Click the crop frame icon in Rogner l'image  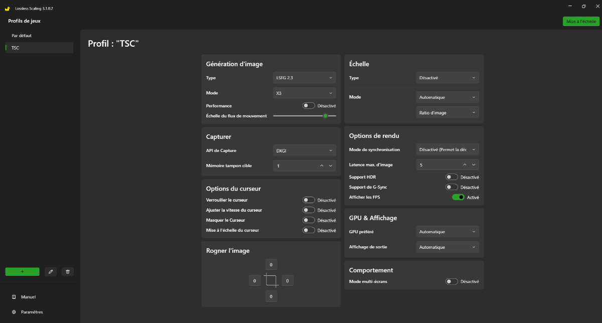coord(271,280)
